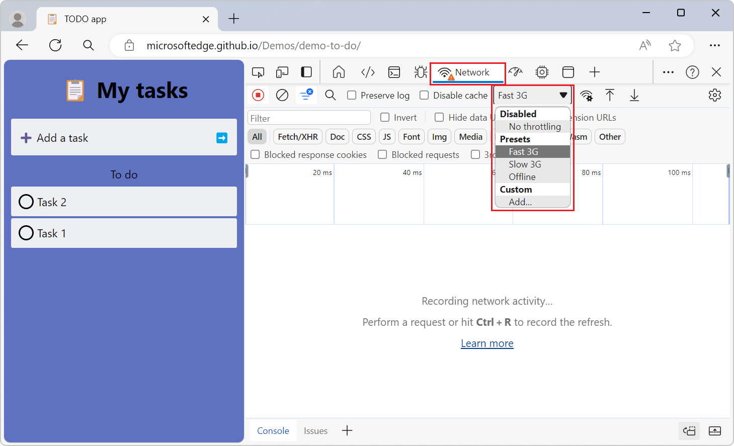Click the Quick View dock icon
The width and height of the screenshot is (734, 446).
pos(689,431)
